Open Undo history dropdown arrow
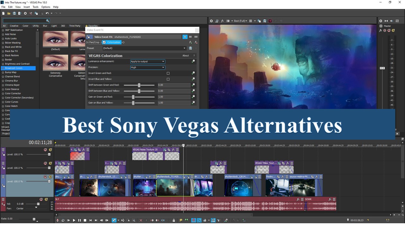The width and height of the screenshot is (405, 228). 51,13
